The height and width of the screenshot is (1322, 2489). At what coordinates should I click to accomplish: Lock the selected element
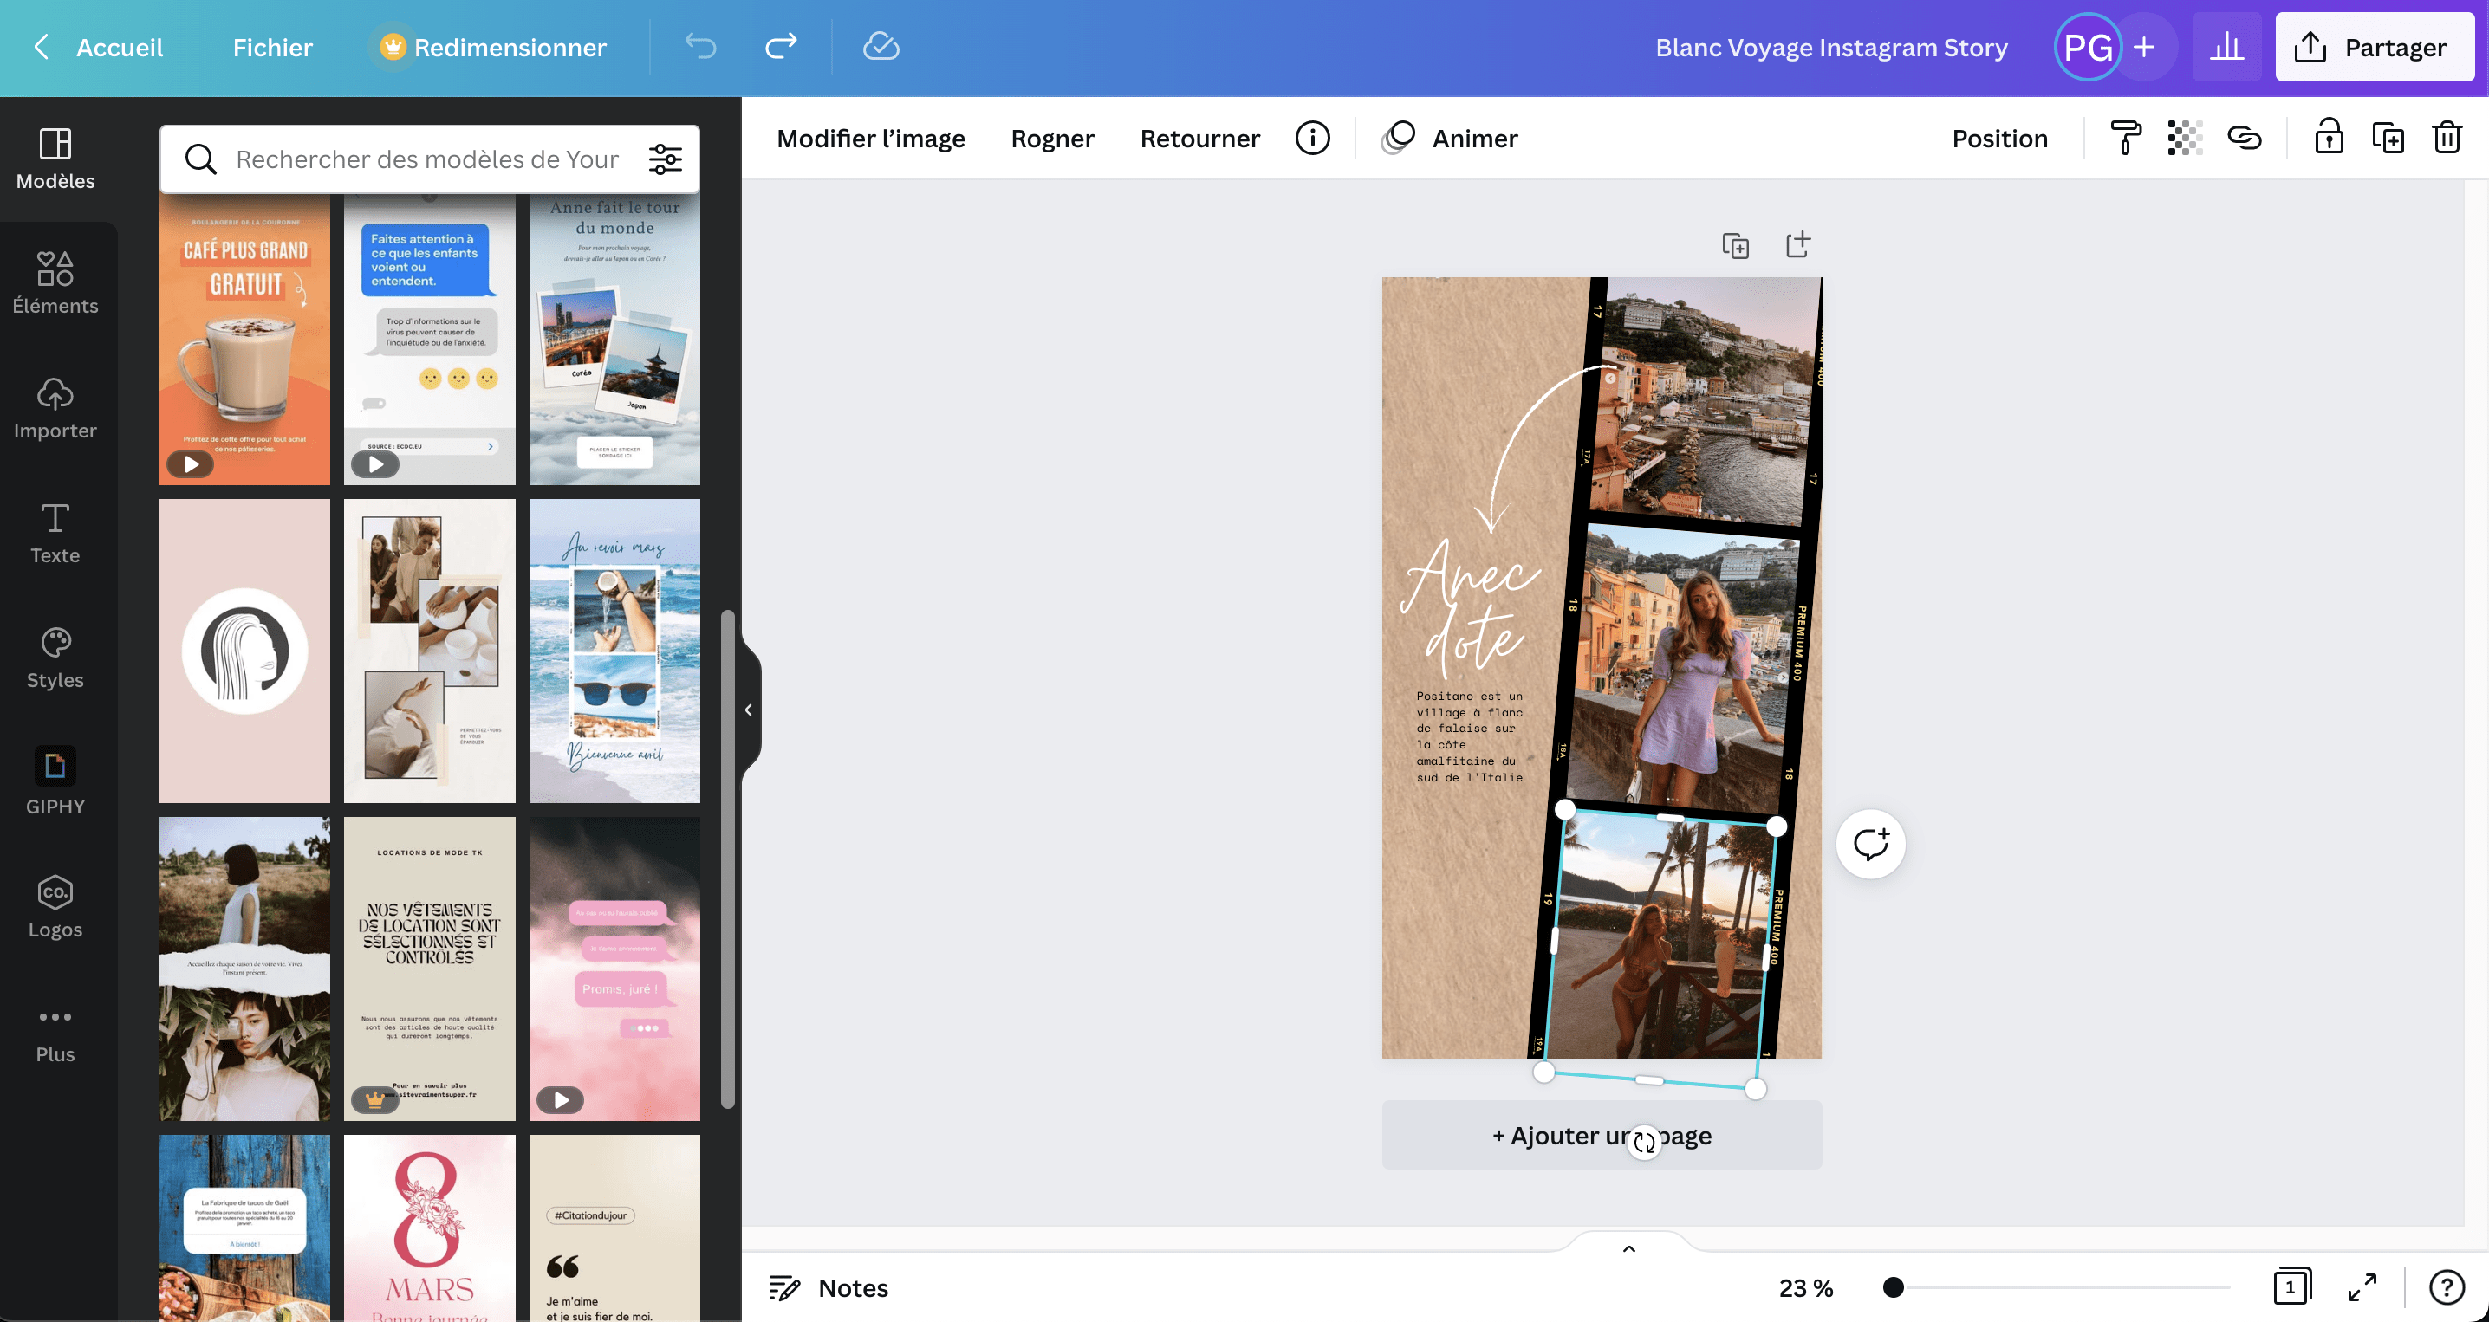click(x=2330, y=138)
